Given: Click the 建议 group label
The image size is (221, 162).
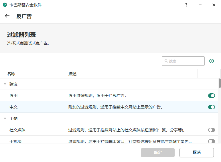Looking at the screenshot, I should click(x=13, y=84).
